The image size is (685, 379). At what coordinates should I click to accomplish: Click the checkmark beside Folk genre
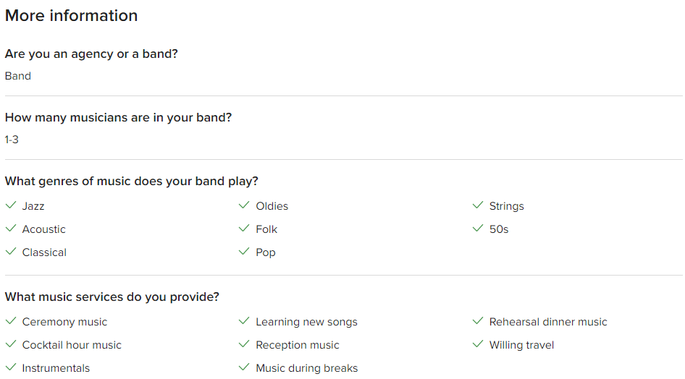244,229
